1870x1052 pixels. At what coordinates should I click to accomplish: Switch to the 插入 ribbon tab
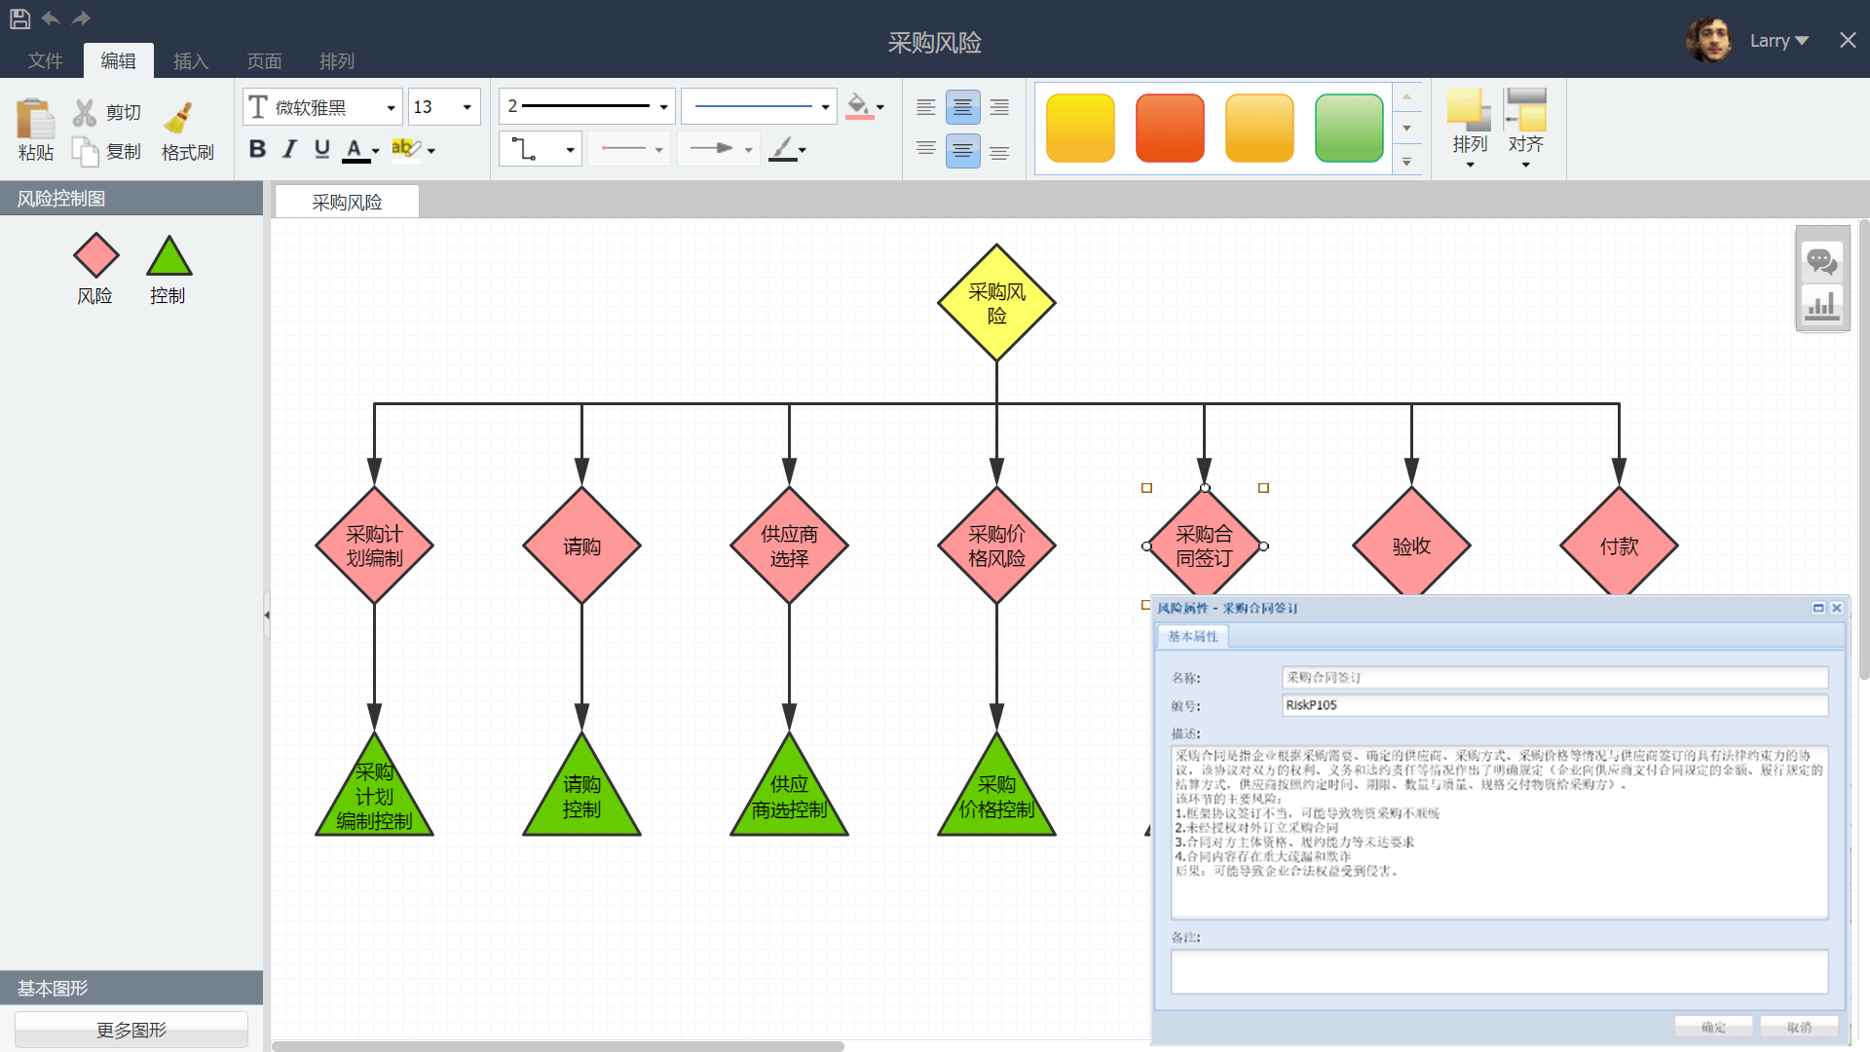[x=191, y=61]
